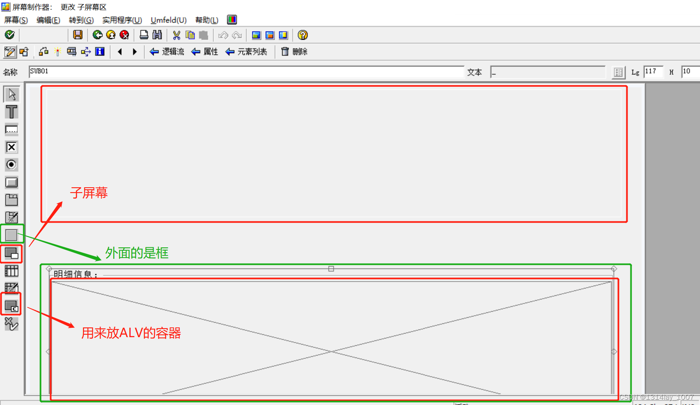Screen dimensions: 700x405
Task: Click the Redo icon
Action: [237, 35]
